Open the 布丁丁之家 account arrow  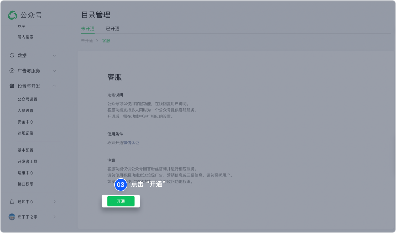[x=55, y=217]
